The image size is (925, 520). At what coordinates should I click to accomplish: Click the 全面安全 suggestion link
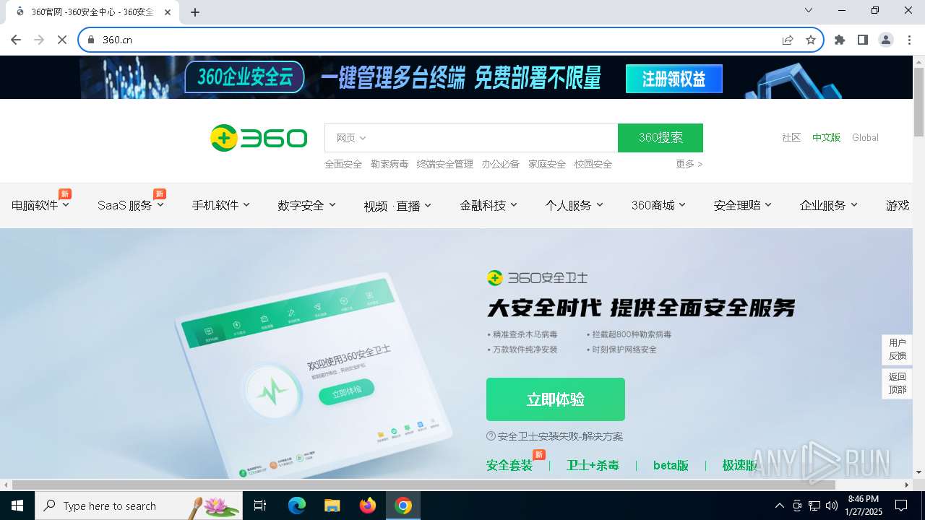343,164
